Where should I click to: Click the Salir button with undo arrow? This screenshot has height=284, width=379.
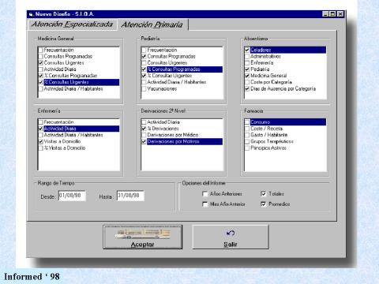[x=231, y=237]
